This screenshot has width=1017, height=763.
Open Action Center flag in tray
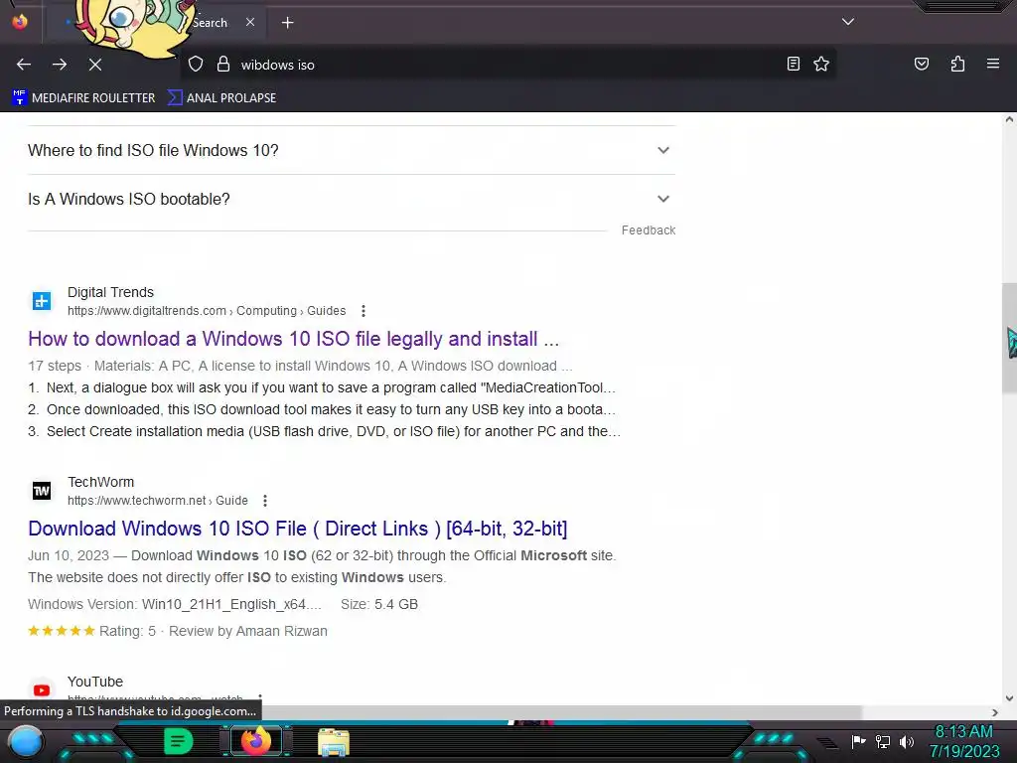point(858,741)
